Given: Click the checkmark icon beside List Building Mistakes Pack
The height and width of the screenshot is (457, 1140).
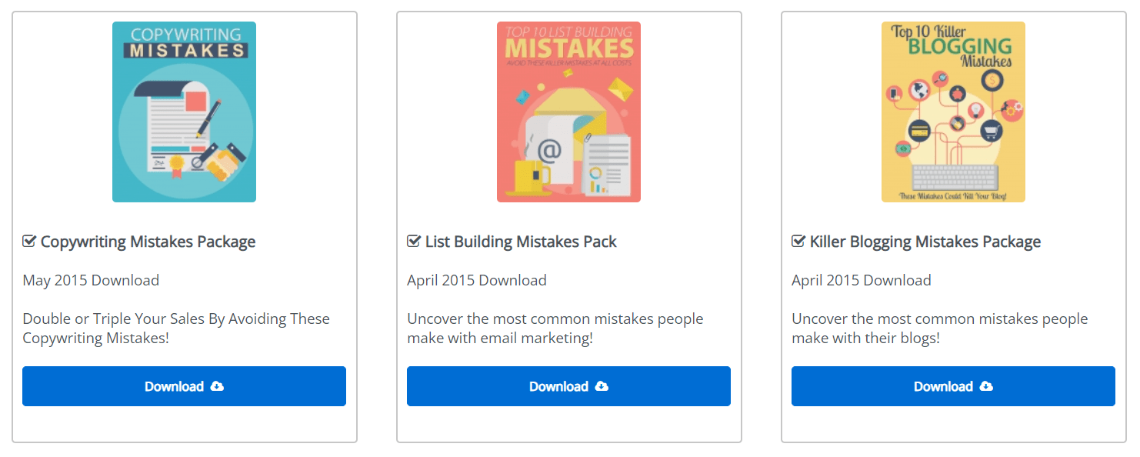Looking at the screenshot, I should 414,242.
